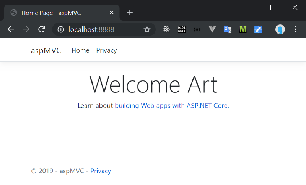Viewport: 306px width, 185px height.
Task: Click Home in the navigation bar
Action: [80, 50]
